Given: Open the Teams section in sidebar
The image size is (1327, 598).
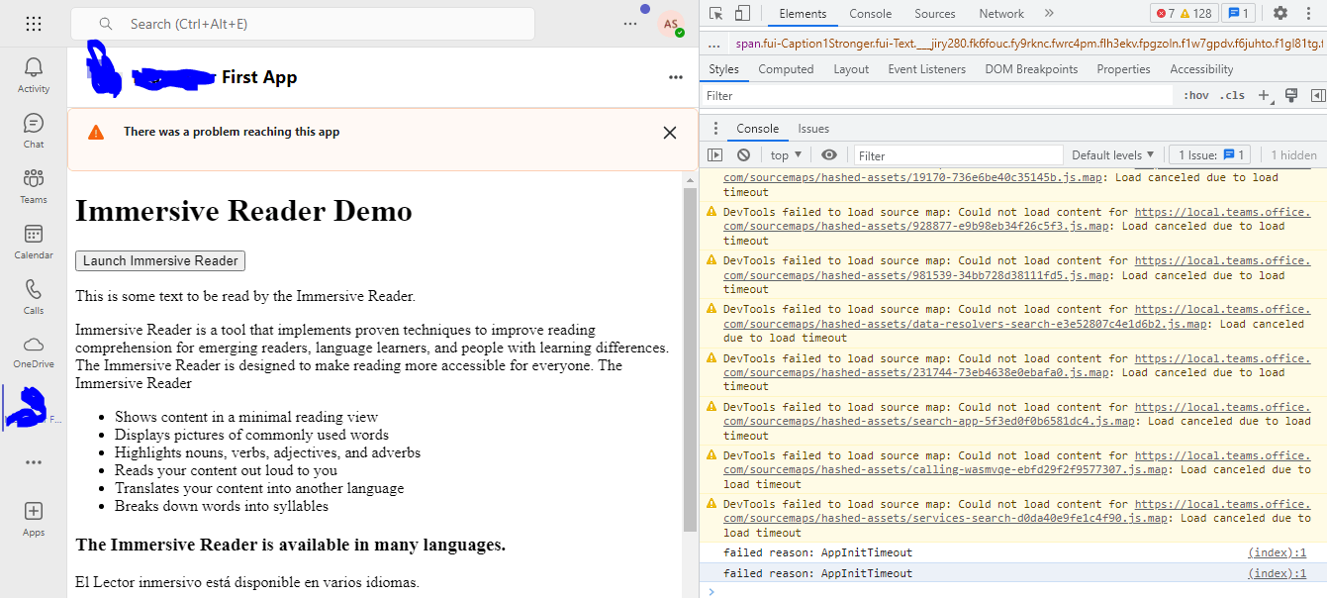Looking at the screenshot, I should point(34,186).
